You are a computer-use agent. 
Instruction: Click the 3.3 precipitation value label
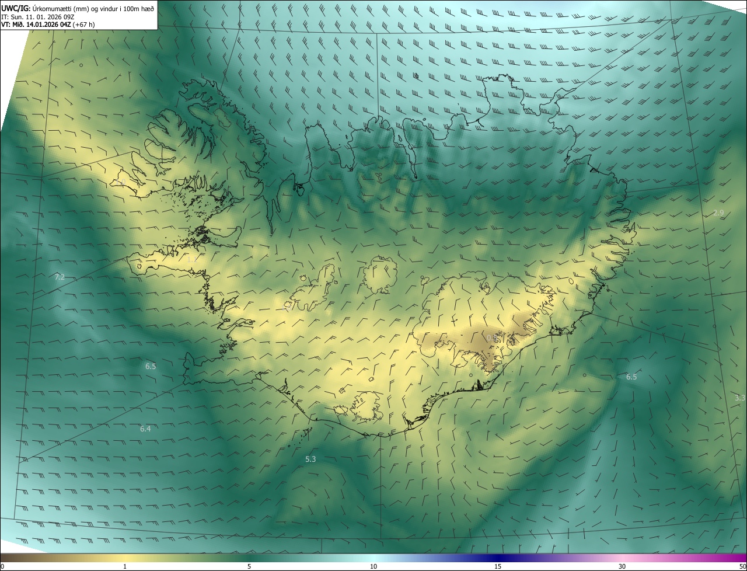[x=740, y=398]
